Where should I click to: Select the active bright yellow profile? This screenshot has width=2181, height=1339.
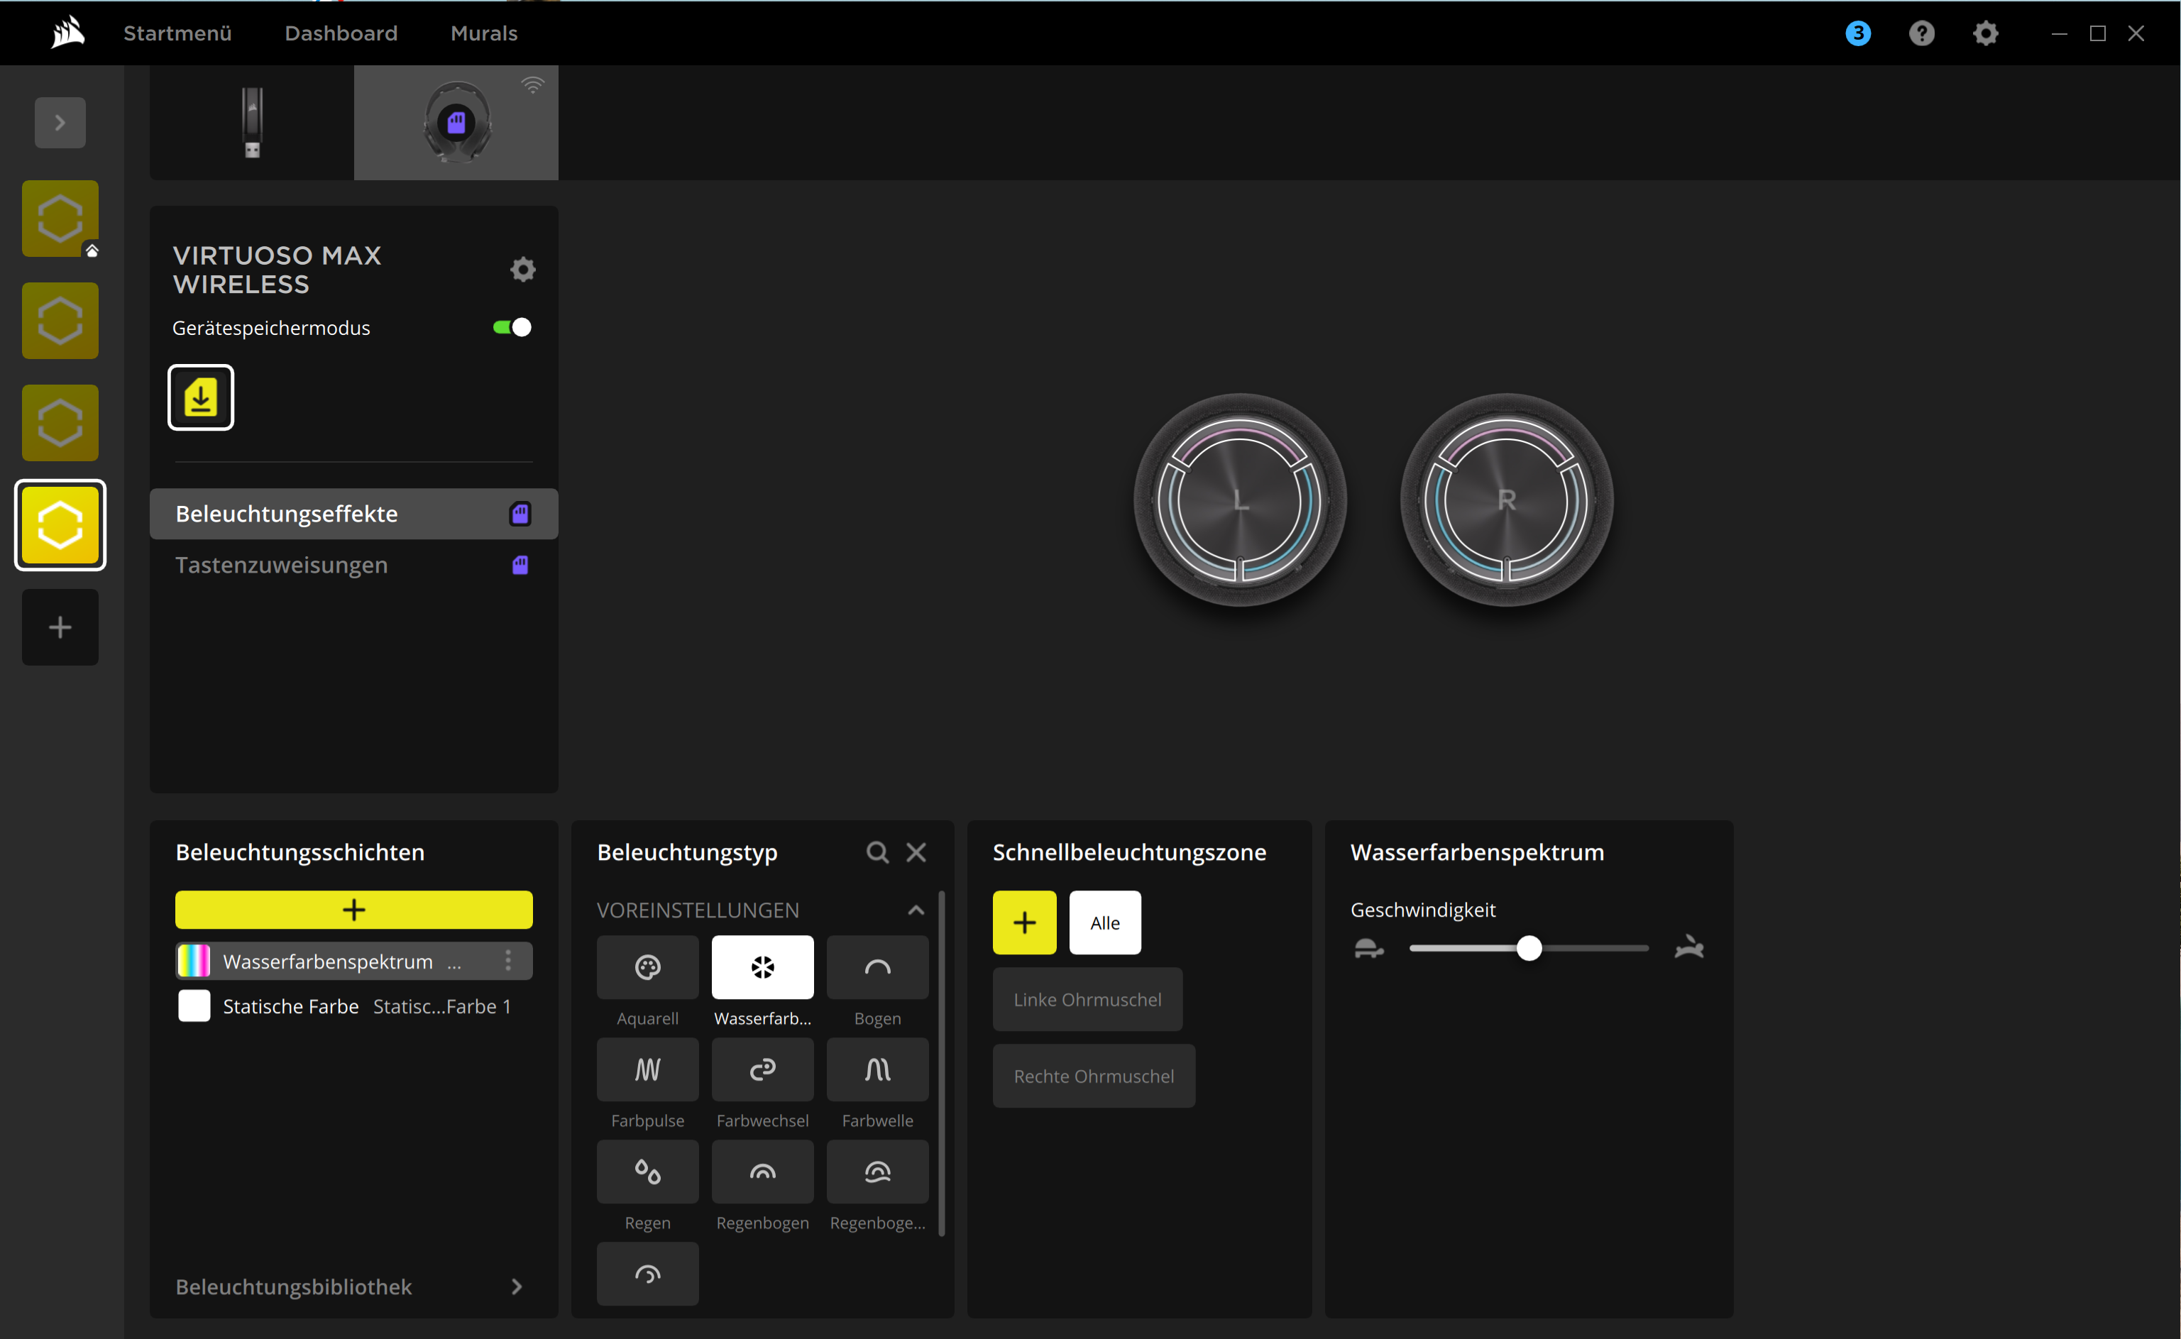(60, 525)
